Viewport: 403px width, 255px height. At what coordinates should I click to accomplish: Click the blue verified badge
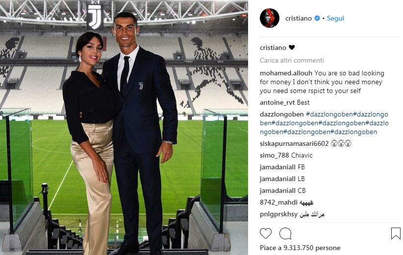click(x=317, y=18)
